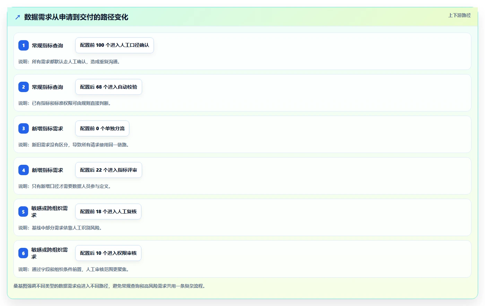
Task: Select step number badge 2
Action: point(24,87)
